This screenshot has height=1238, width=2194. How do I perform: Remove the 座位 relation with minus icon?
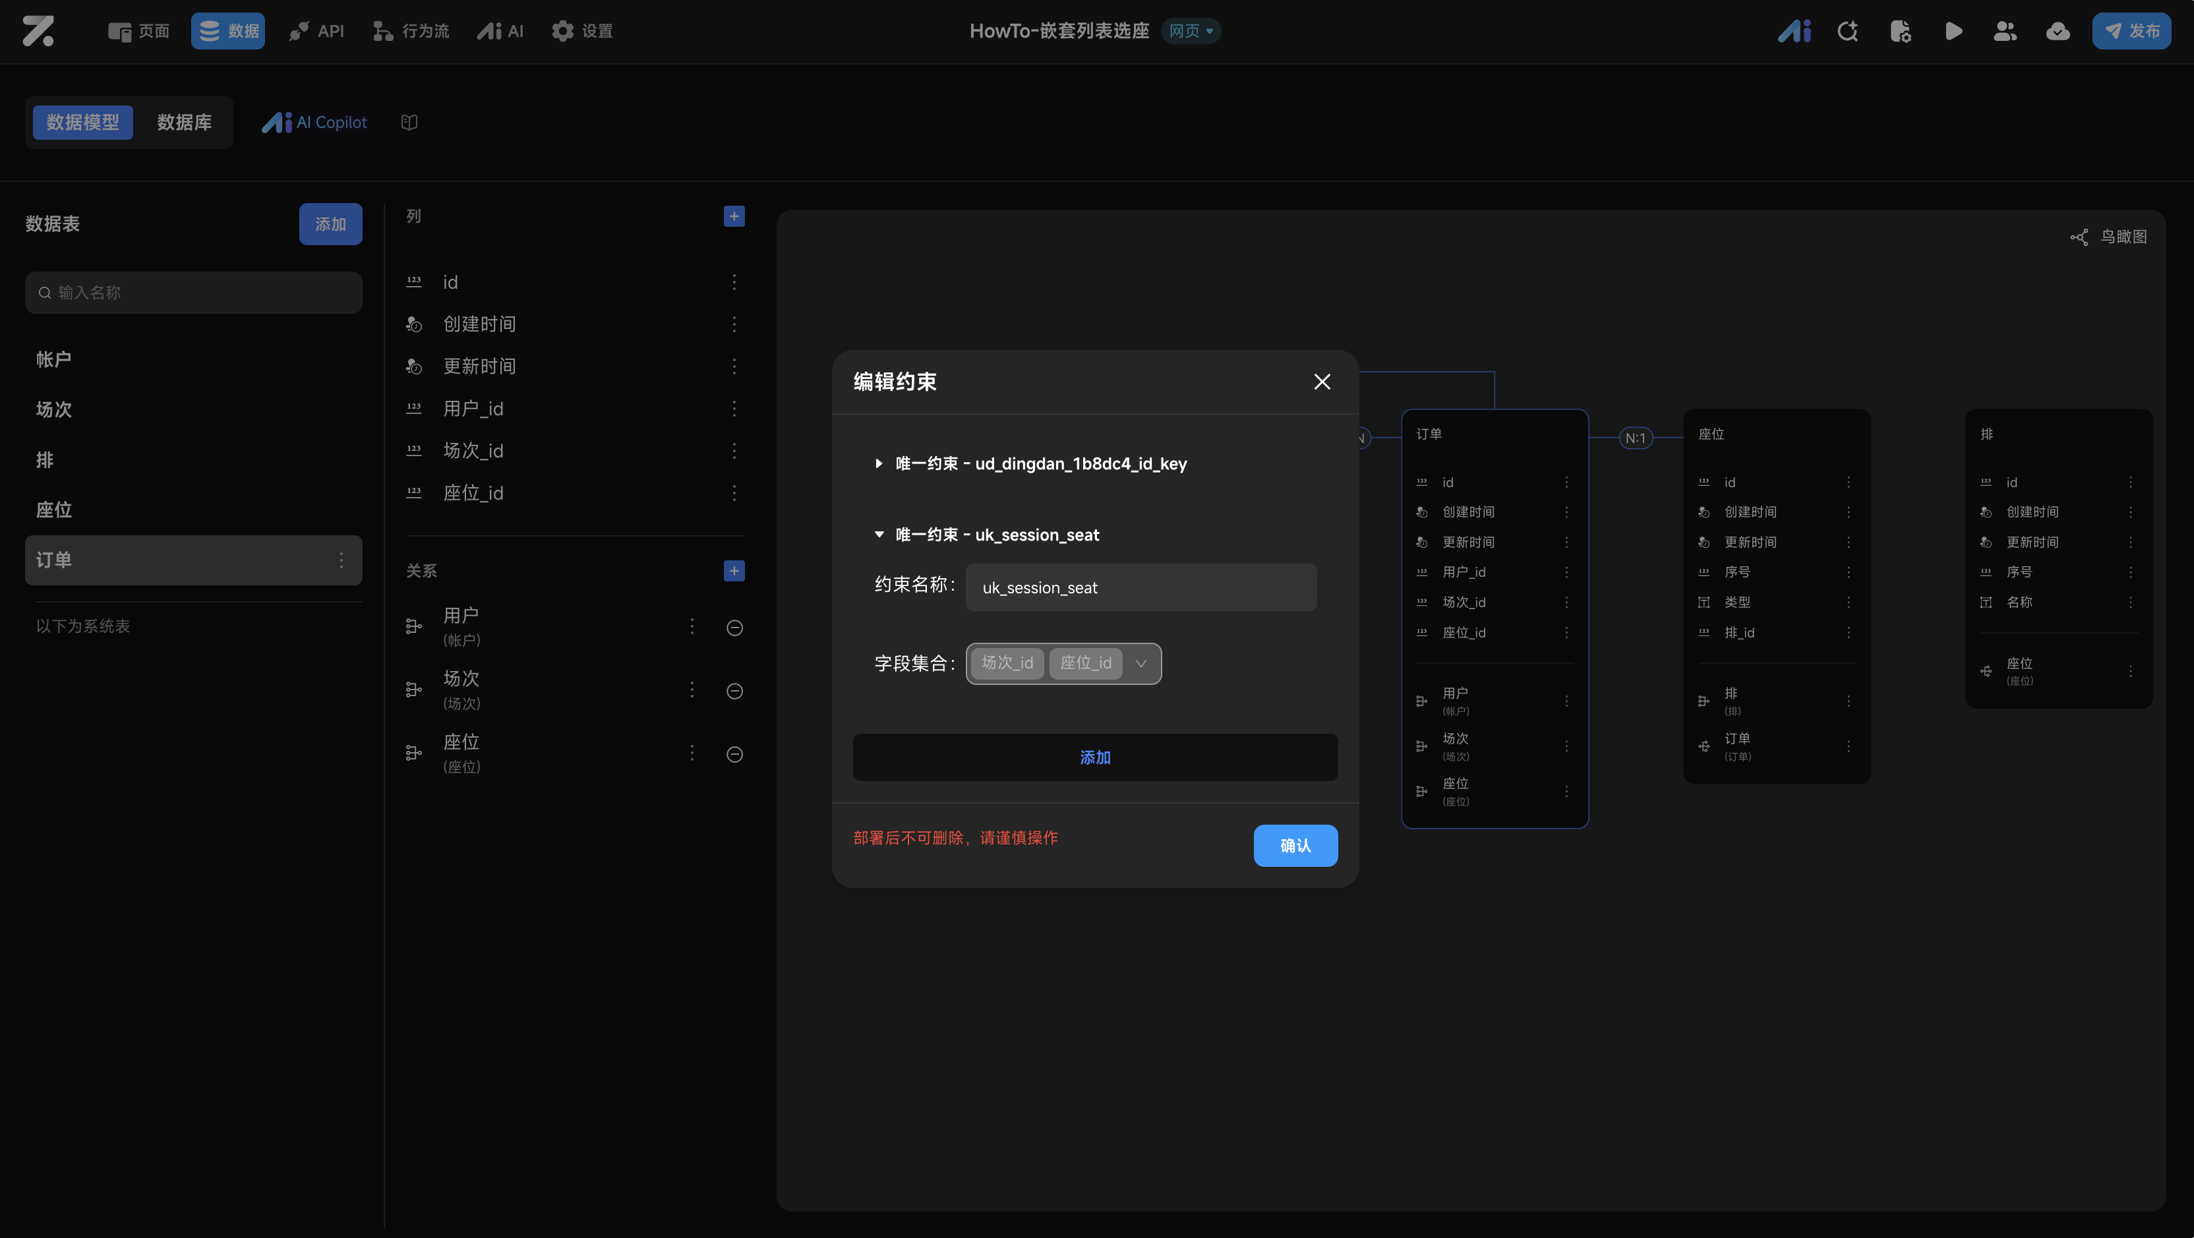734,754
